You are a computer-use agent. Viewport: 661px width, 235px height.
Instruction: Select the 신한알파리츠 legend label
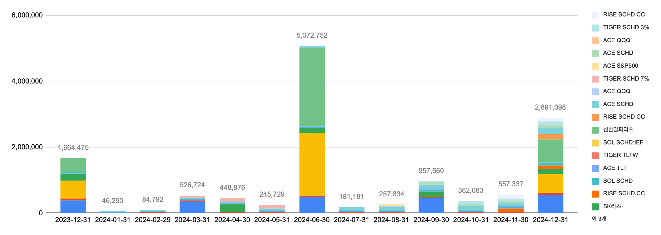618,130
